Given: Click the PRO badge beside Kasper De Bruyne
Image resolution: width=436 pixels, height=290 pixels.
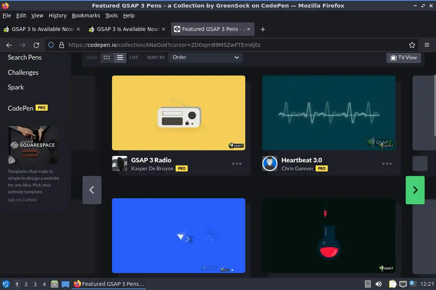Looking at the screenshot, I should pyautogui.click(x=182, y=168).
